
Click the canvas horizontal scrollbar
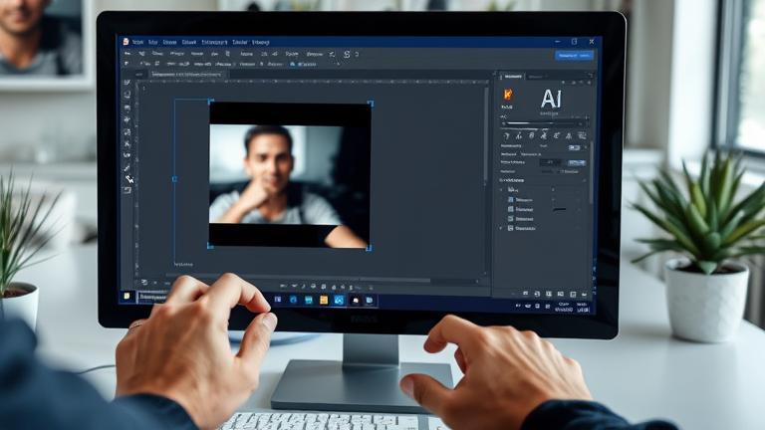click(298, 281)
